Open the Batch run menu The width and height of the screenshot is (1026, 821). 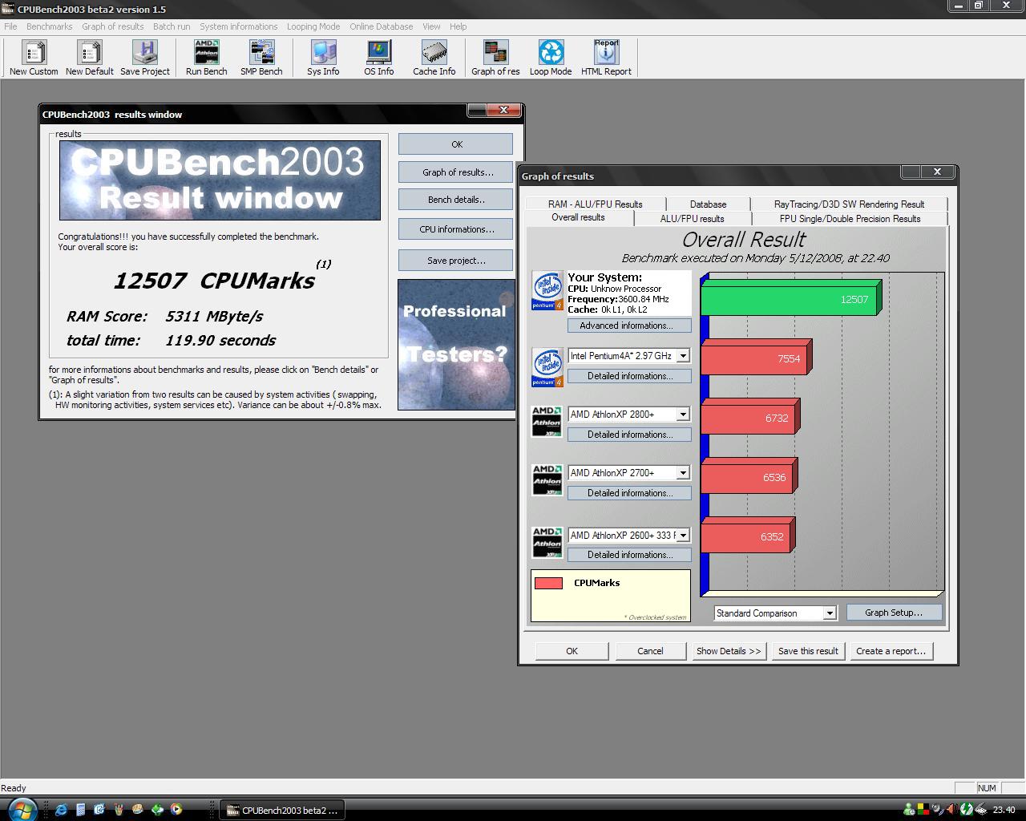(172, 26)
